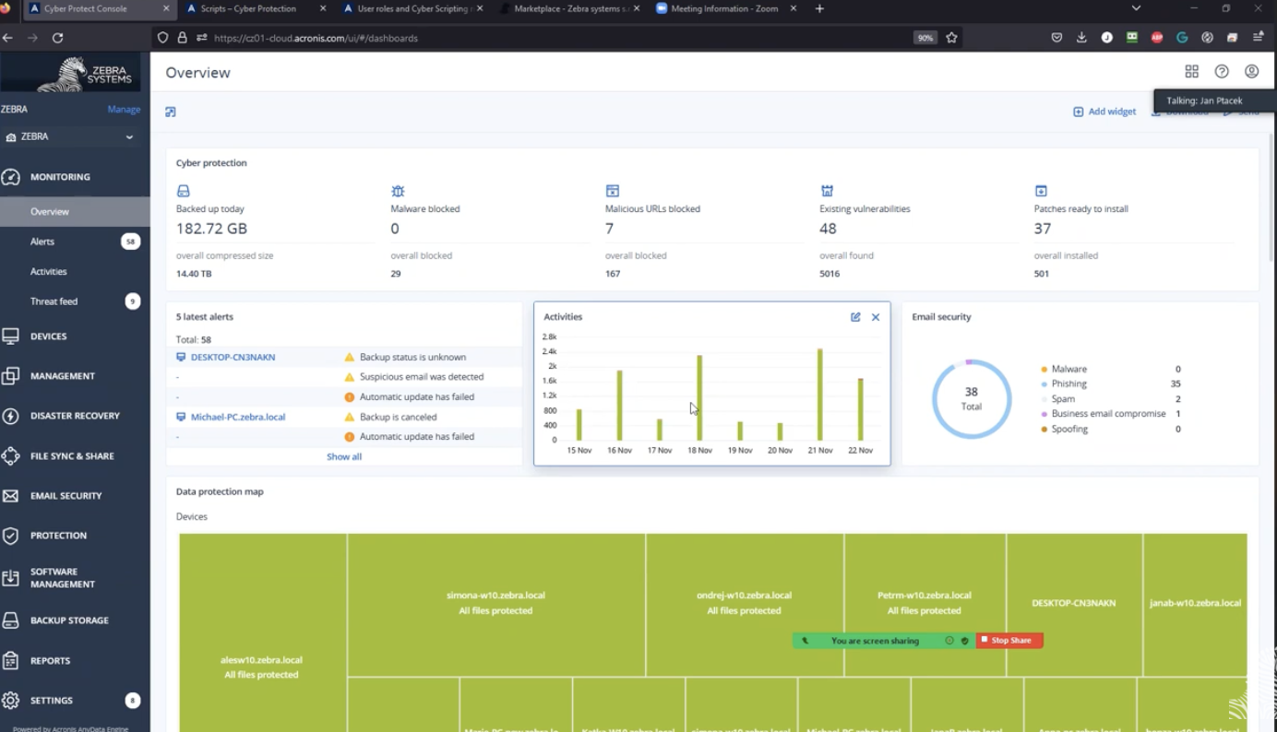The height and width of the screenshot is (732, 1277).
Task: Click the Email Security envelope icon
Action: pyautogui.click(x=11, y=496)
